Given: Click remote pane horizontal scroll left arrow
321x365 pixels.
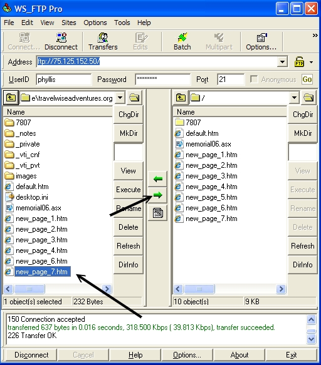Looking at the screenshot, I should (178, 289).
